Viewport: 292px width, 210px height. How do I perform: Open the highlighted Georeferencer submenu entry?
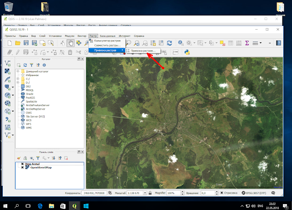pos(107,50)
